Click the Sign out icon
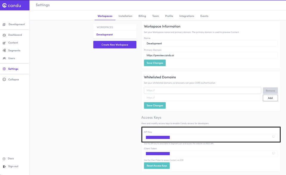 click(x=4, y=167)
